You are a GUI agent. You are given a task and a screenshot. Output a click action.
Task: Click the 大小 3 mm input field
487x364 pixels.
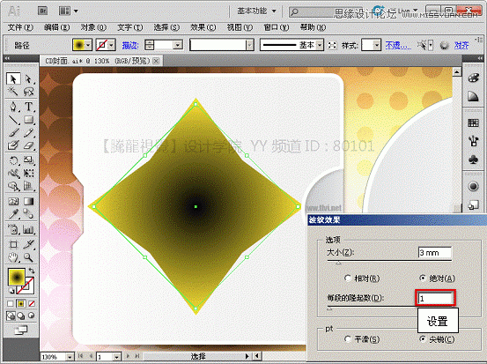click(435, 253)
